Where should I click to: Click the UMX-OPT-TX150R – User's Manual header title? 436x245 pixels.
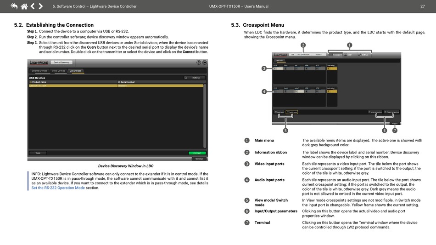[x=239, y=6]
